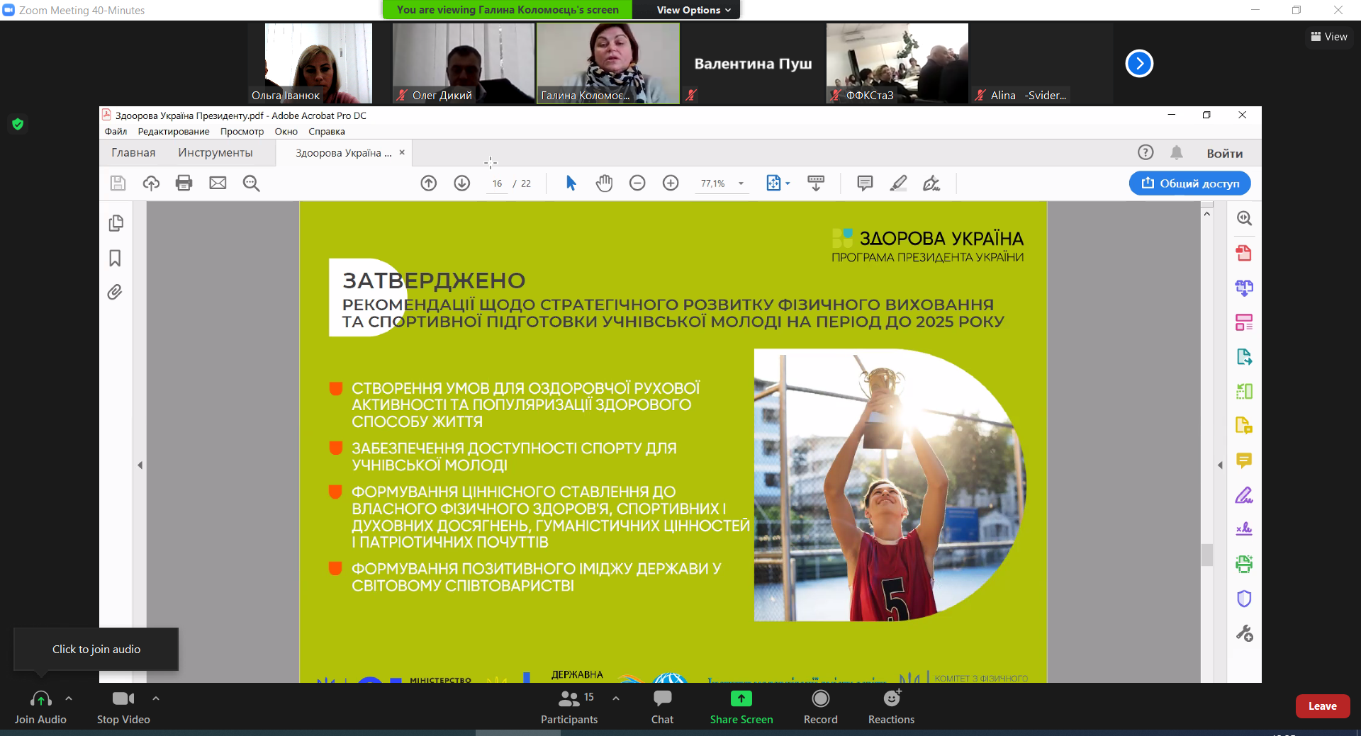The width and height of the screenshot is (1361, 736).
Task: Switch layout with the View button
Action: coord(1329,37)
